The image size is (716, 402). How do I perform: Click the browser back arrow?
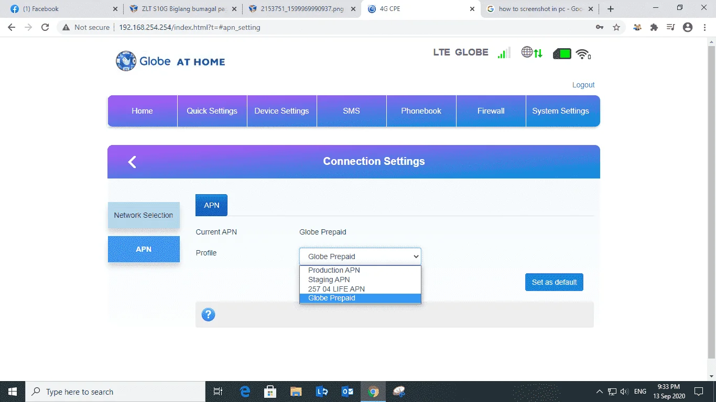click(12, 27)
